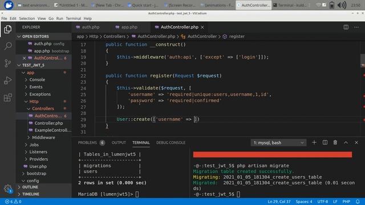Close the bottom panel

click(356, 142)
